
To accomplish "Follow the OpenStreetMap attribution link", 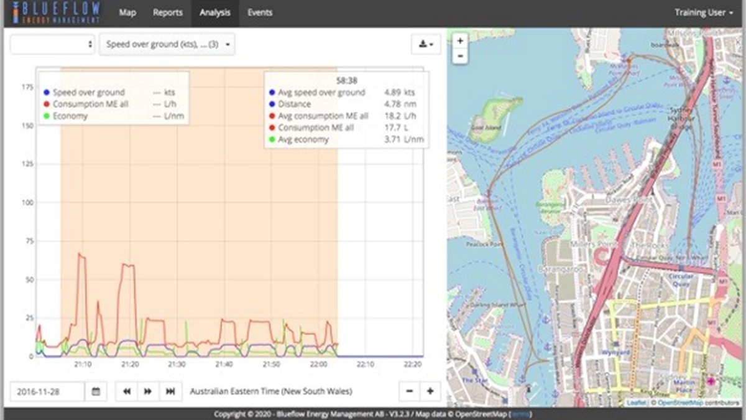I will [680, 403].
